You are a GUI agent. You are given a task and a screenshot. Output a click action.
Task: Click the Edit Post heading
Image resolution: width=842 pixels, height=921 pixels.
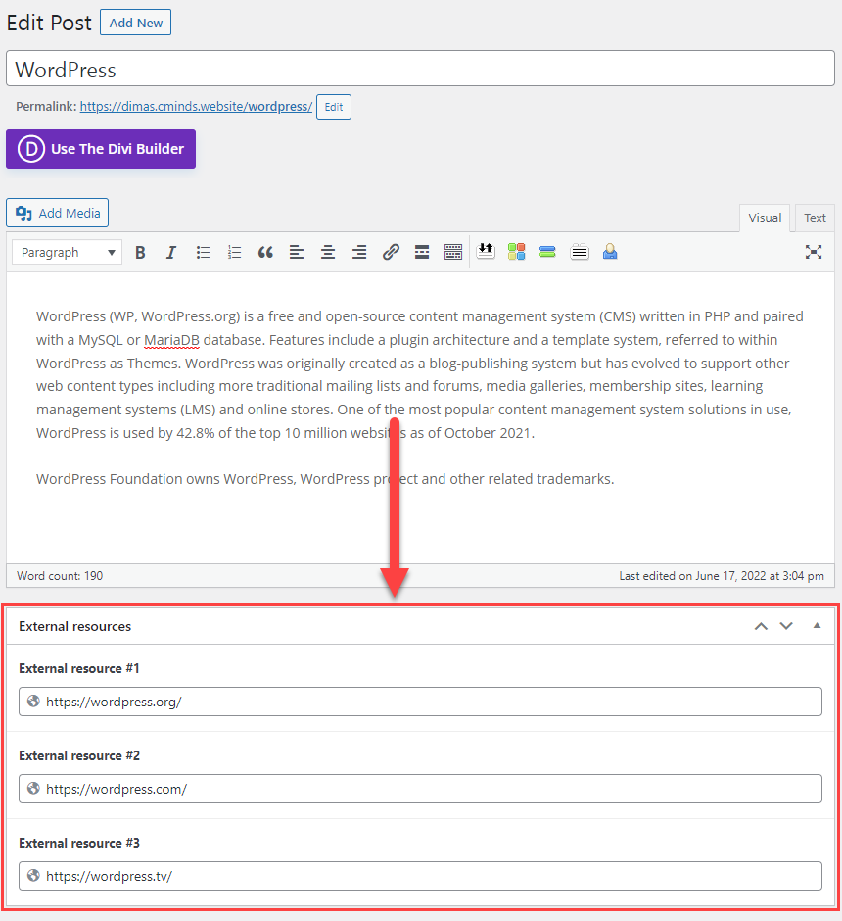49,23
